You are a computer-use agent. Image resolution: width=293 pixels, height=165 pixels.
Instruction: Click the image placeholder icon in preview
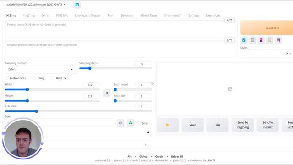pos(230,89)
